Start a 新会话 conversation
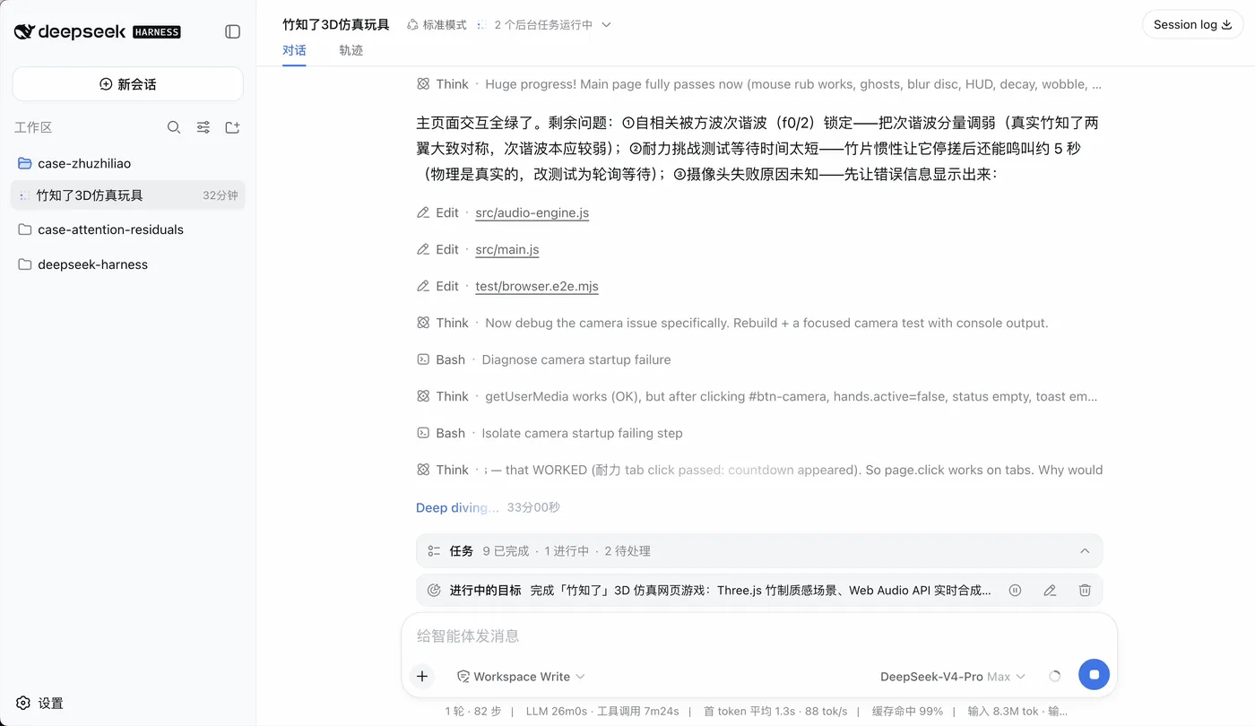The width and height of the screenshot is (1255, 726). pos(127,84)
